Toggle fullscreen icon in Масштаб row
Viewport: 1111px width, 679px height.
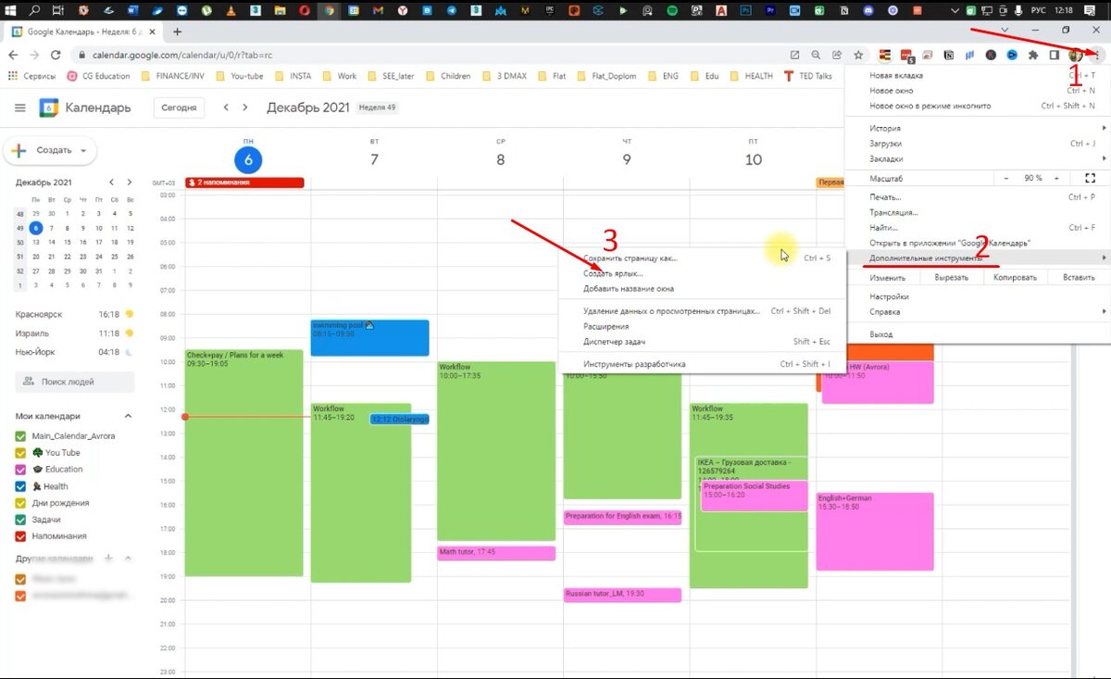coord(1090,178)
